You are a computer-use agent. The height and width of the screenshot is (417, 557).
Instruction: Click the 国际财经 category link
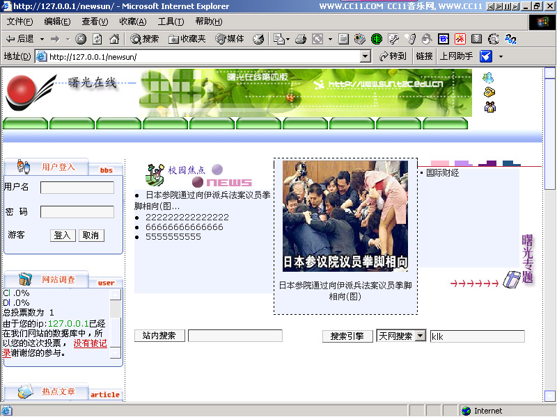click(x=442, y=172)
